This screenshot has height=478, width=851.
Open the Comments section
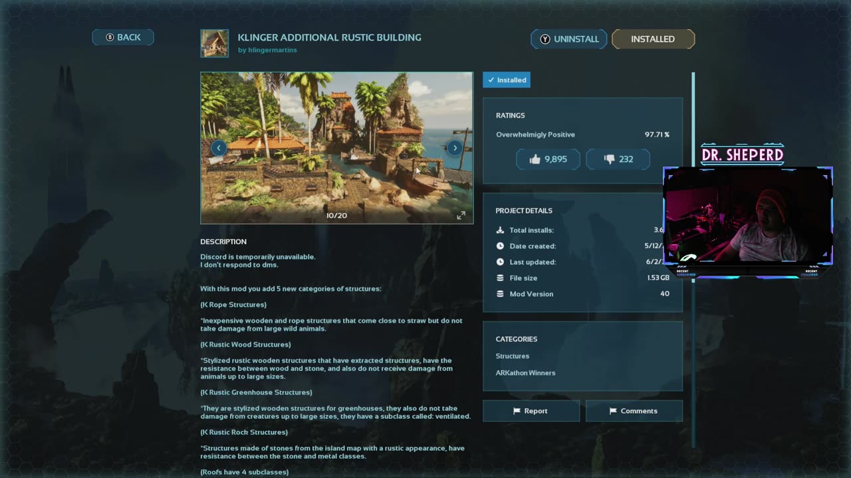[x=634, y=411]
